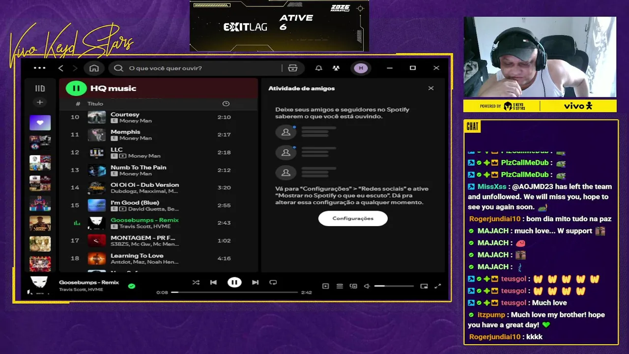The image size is (629, 354).
Task: Open Liked Songs heart playlist
Action: click(40, 122)
